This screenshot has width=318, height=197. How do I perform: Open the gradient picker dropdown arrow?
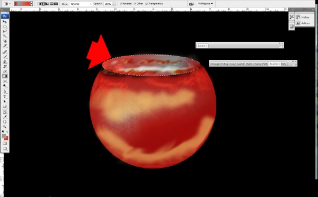pyautogui.click(x=31, y=4)
